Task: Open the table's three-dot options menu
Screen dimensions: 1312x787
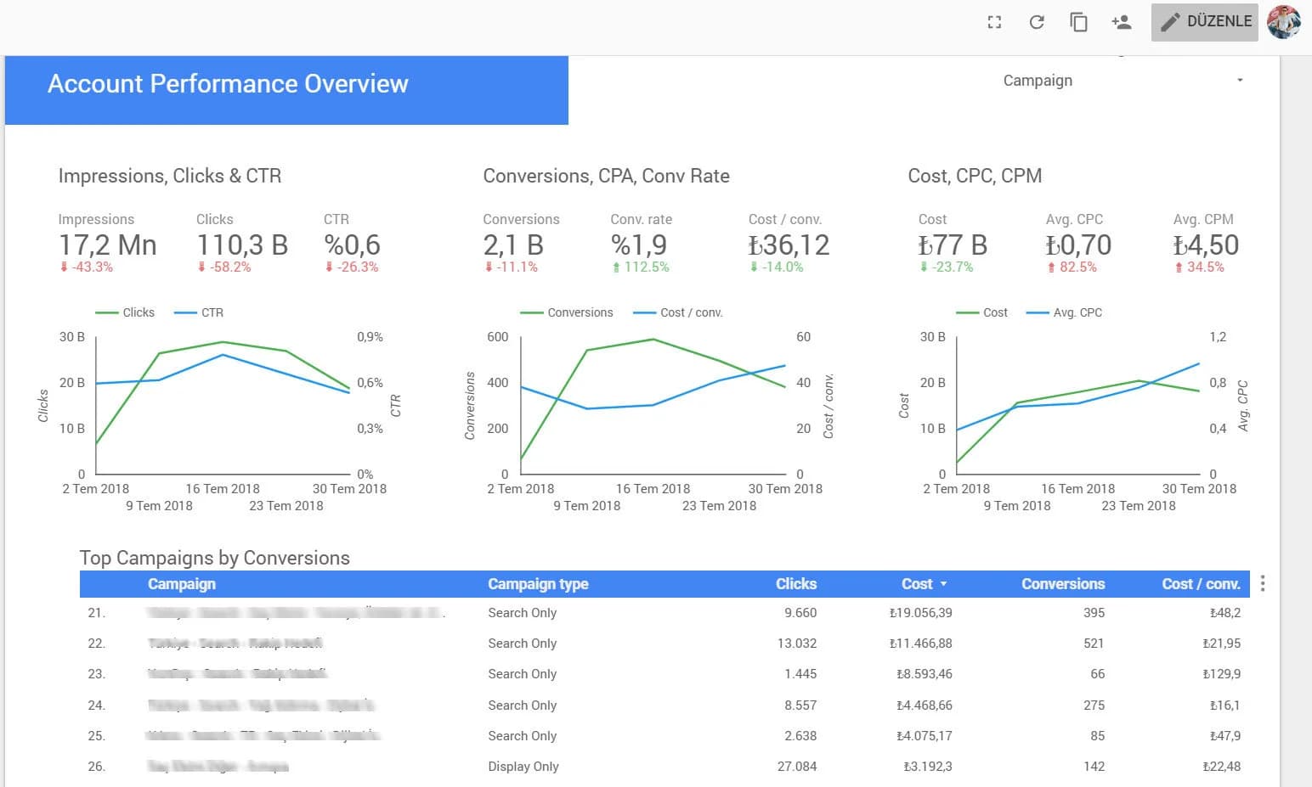Action: coord(1263,583)
